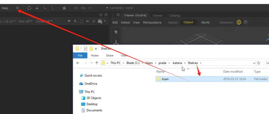The height and width of the screenshot is (114, 269).
Task: Click the clapperboard render icon
Action: pos(100,21)
